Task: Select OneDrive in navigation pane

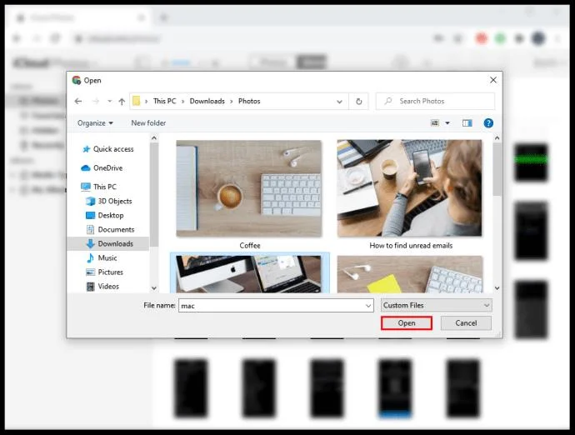Action: [x=107, y=168]
